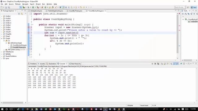This screenshot has width=198, height=111.
Task: Open the Window menu
Action: pyautogui.click(x=49, y=4)
